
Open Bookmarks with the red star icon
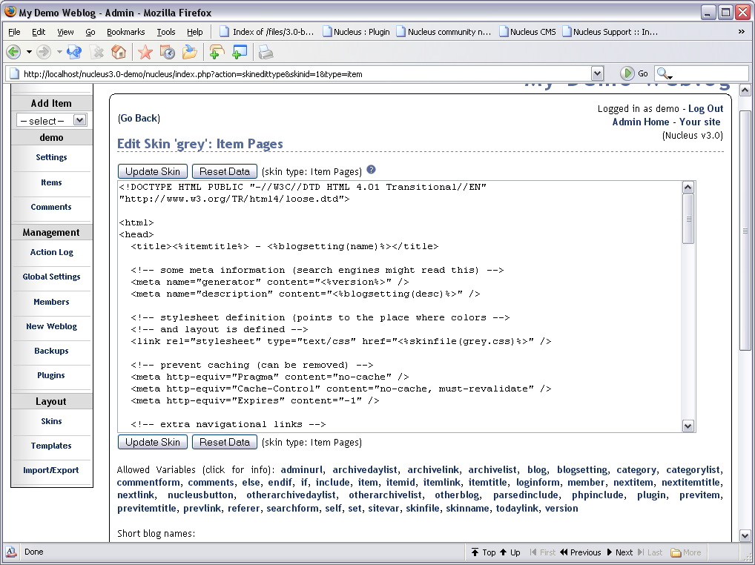(145, 52)
